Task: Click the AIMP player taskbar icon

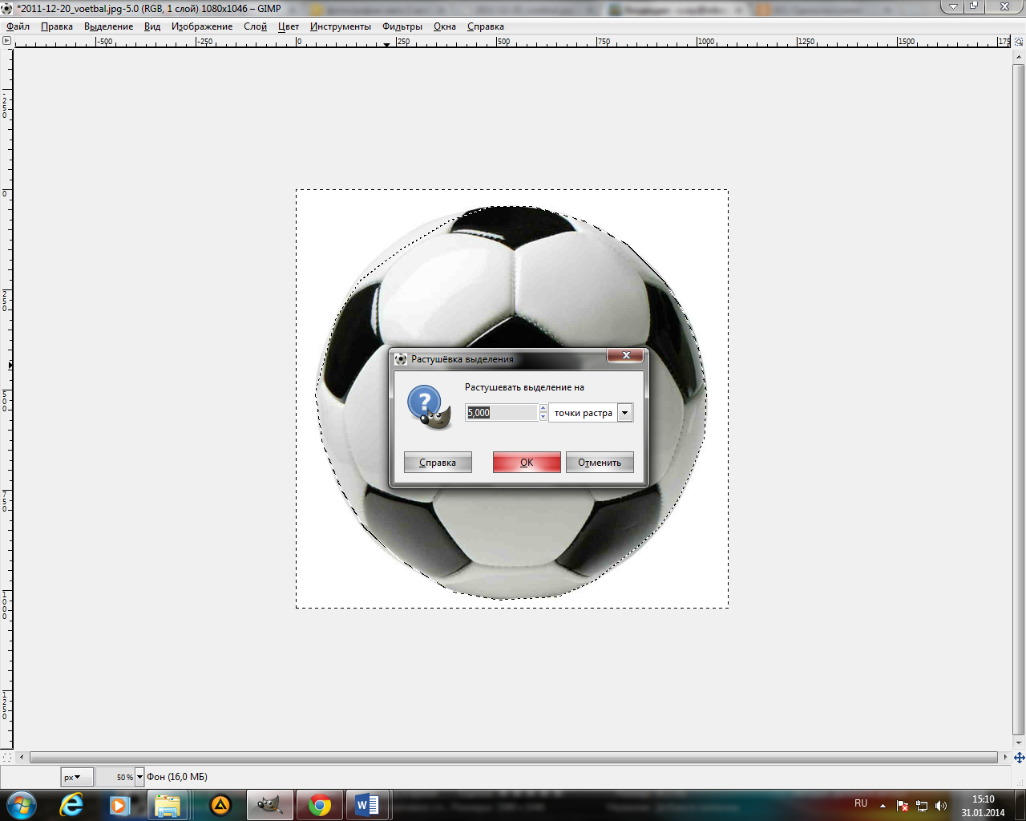Action: (x=220, y=805)
